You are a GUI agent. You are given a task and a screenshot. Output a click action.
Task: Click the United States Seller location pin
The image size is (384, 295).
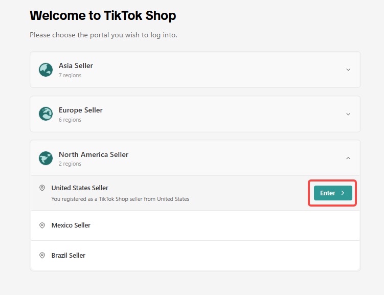42,188
